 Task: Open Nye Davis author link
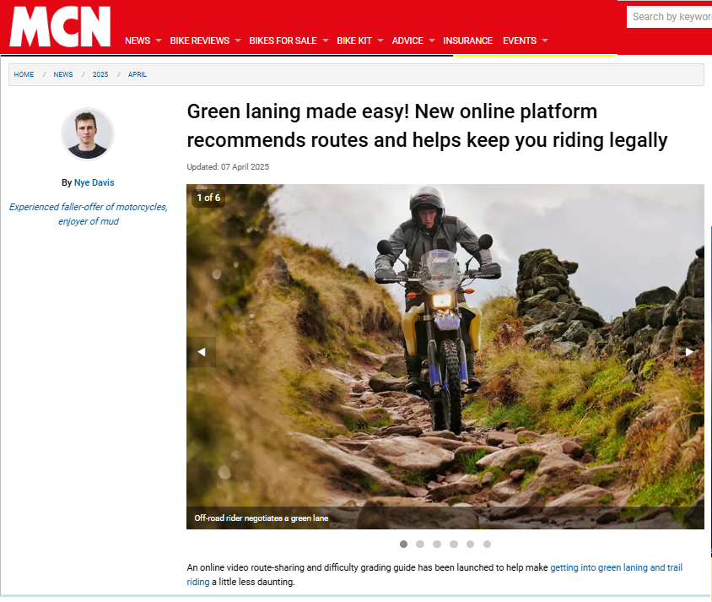[94, 182]
